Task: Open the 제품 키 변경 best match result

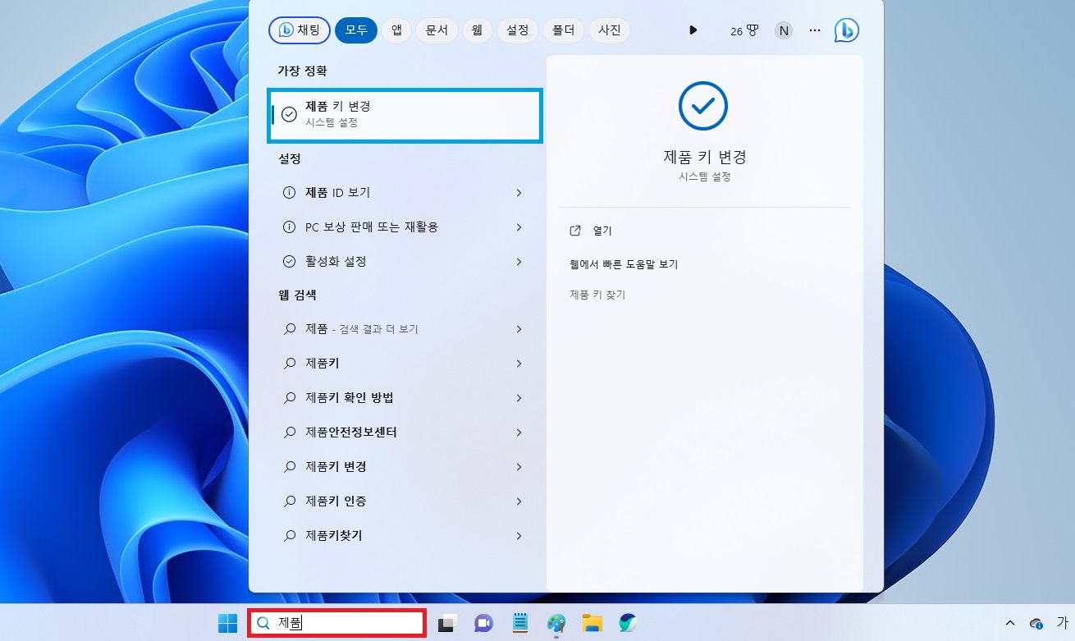Action: (405, 115)
